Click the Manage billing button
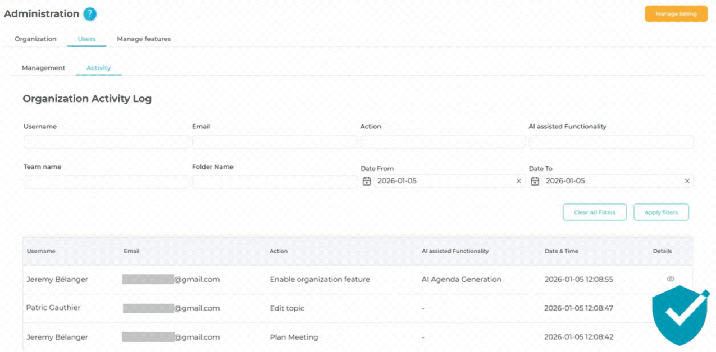716x352 pixels. pos(676,13)
